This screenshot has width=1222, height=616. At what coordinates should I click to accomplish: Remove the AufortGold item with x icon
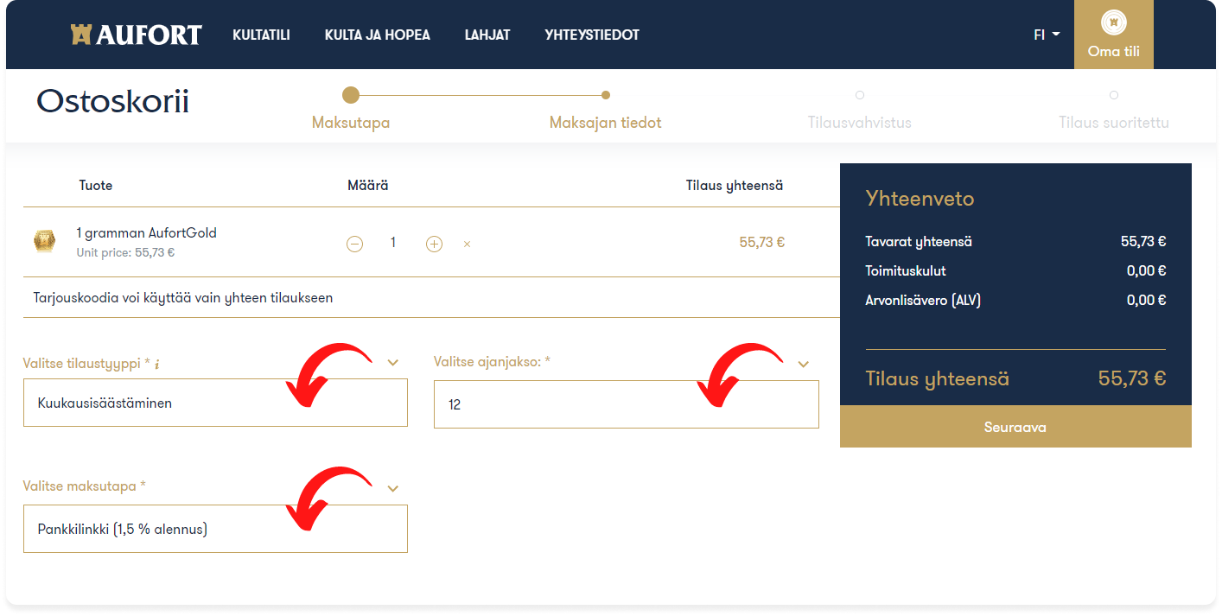pyautogui.click(x=467, y=244)
